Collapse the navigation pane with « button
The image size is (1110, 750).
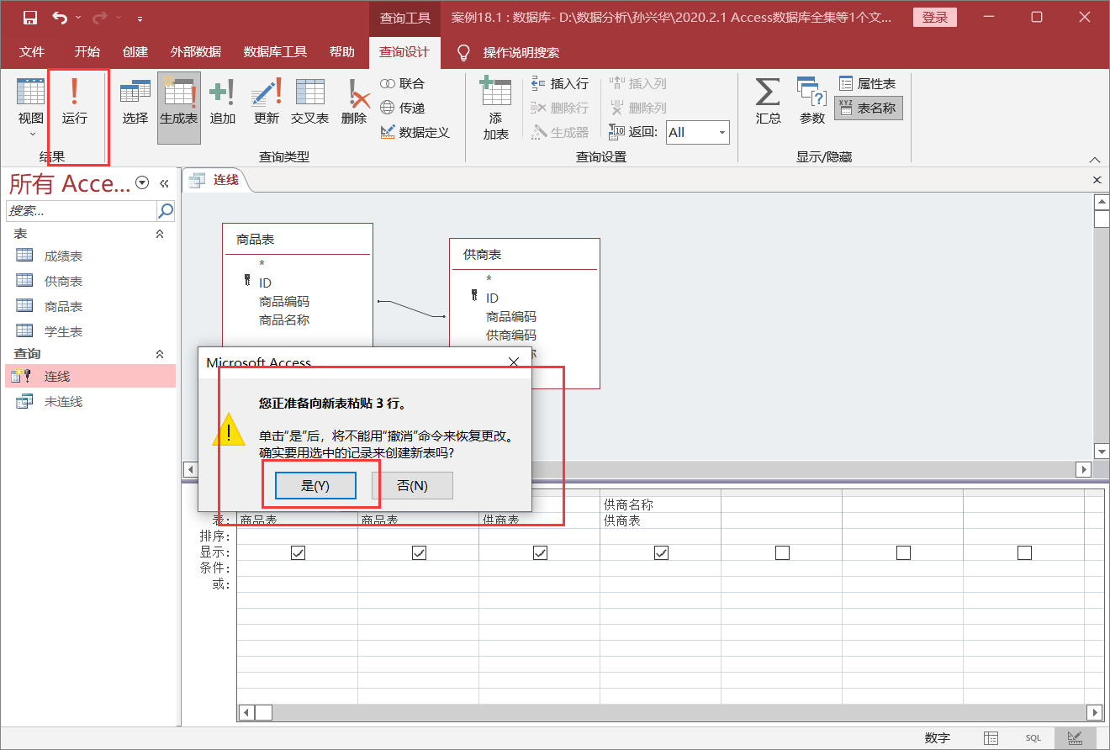click(x=164, y=182)
